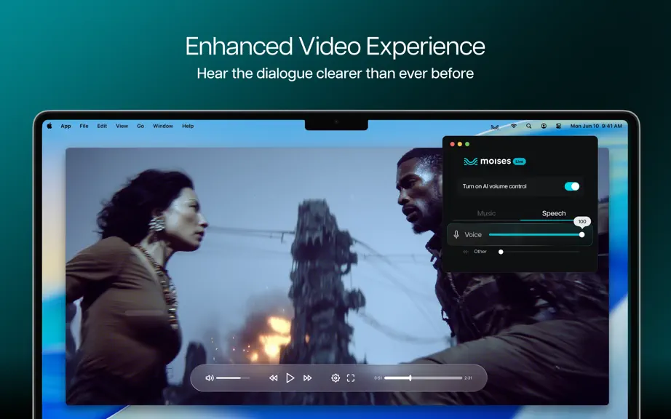Image resolution: width=671 pixels, height=419 pixels.
Task: Switch to the Speech tab
Action: click(554, 213)
